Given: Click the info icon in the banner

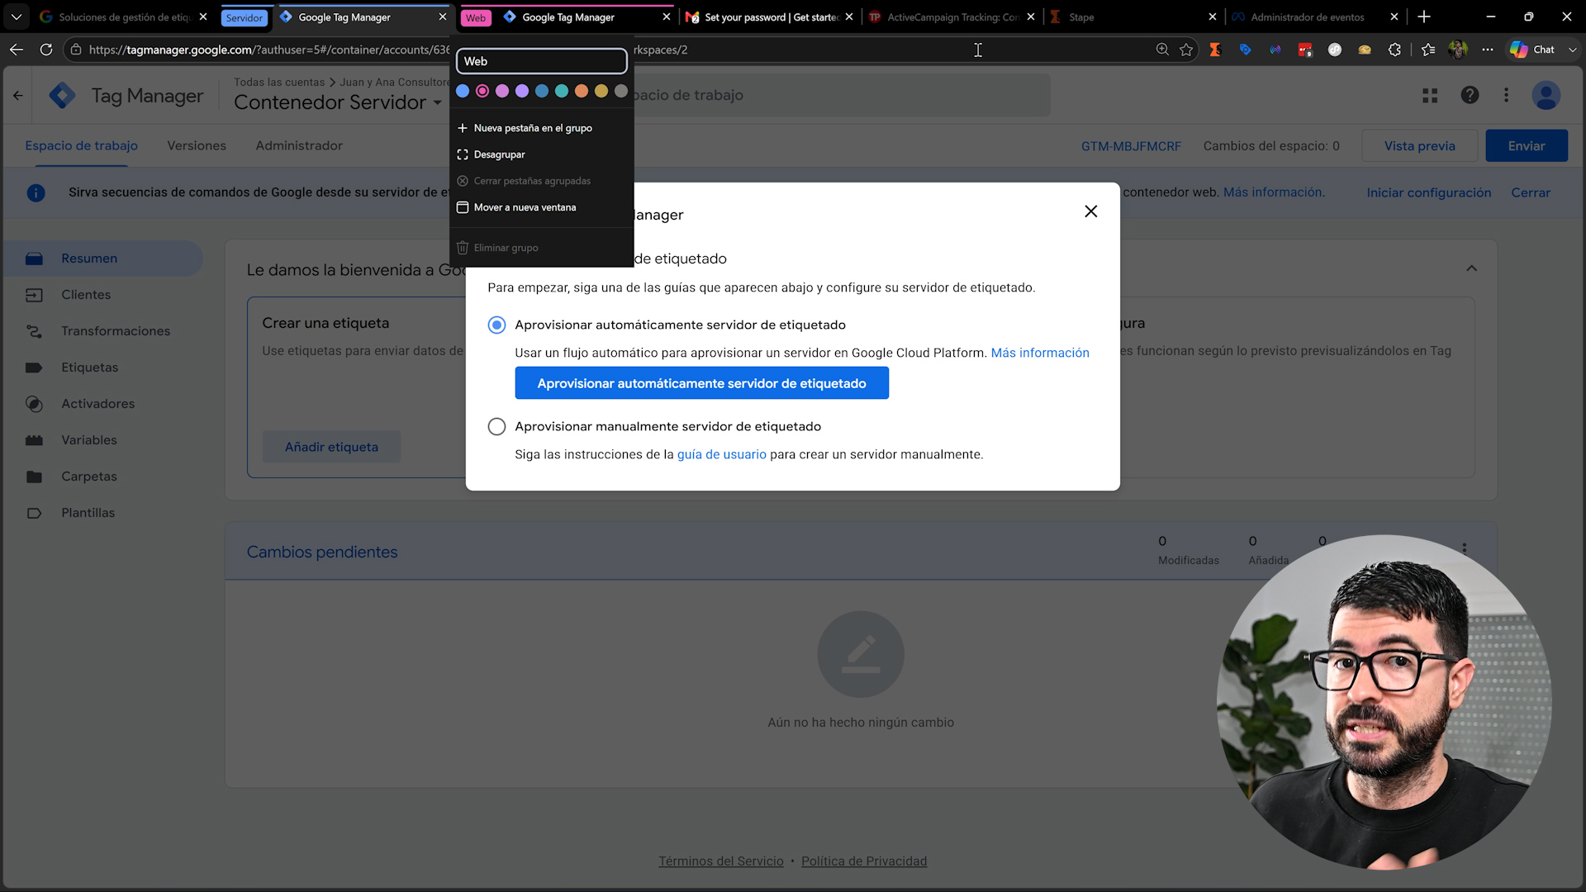Looking at the screenshot, I should [36, 192].
